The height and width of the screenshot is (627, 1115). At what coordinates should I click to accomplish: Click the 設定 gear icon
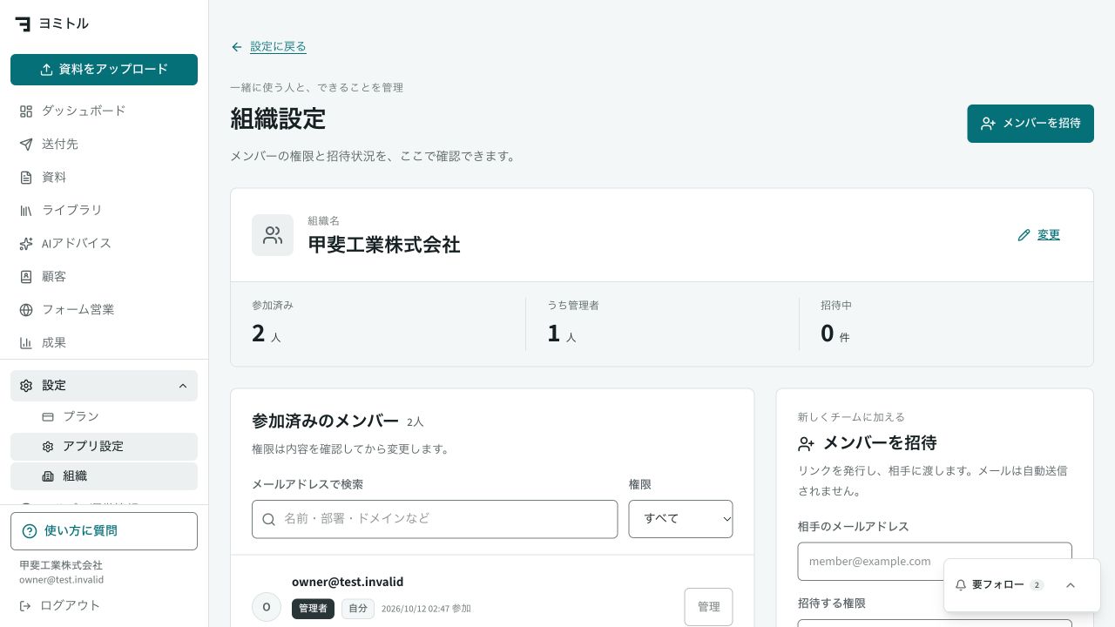point(26,386)
